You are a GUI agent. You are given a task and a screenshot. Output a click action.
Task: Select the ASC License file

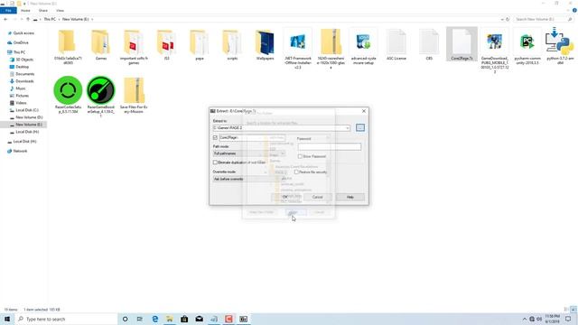tap(396, 45)
